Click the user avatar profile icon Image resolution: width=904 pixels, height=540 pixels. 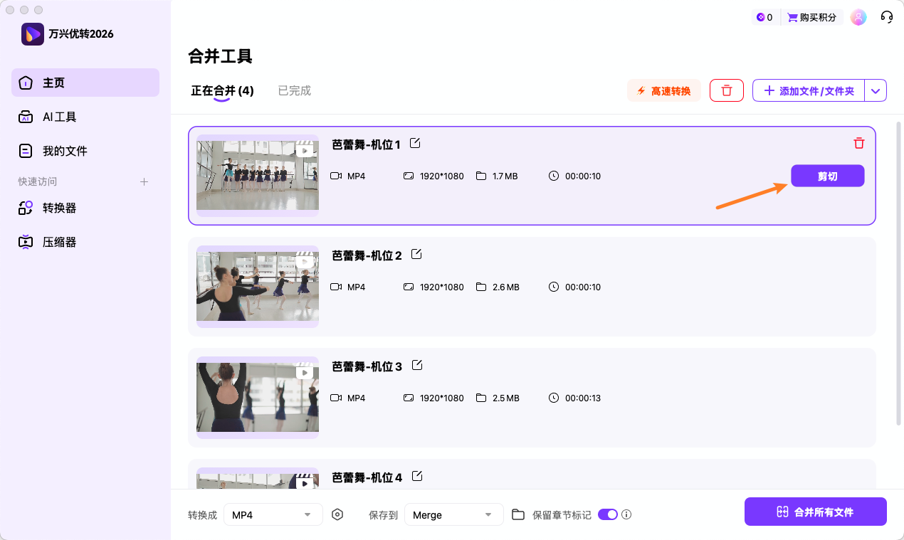coord(858,16)
